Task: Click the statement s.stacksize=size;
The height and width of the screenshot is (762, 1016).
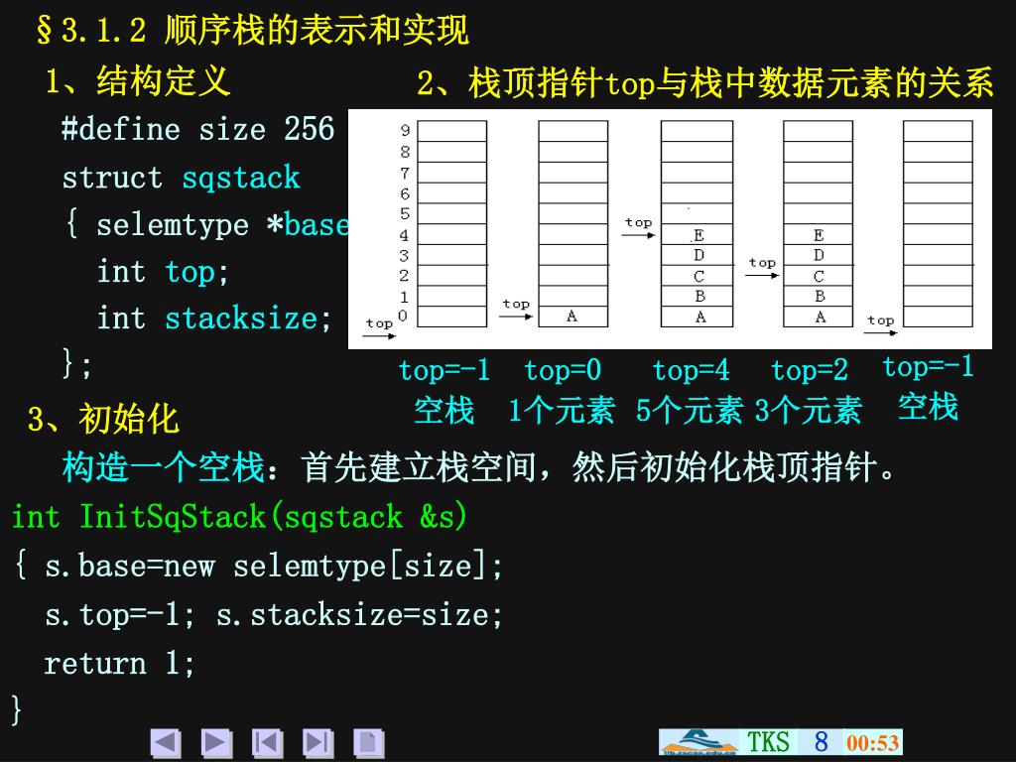Action: [x=359, y=614]
